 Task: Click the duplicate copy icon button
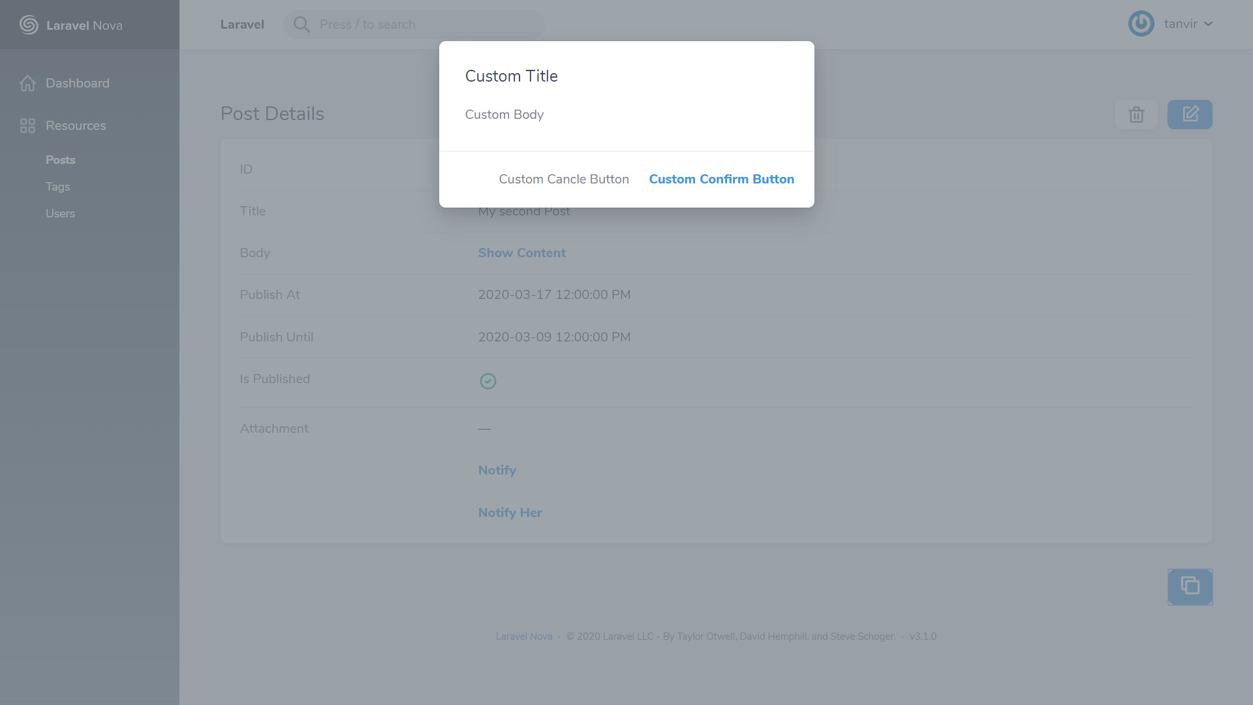point(1190,586)
